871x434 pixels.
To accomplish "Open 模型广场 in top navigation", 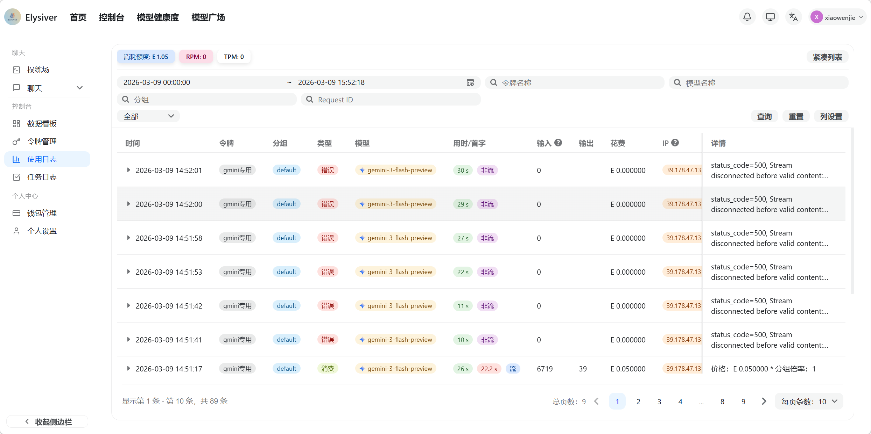I will (x=208, y=17).
